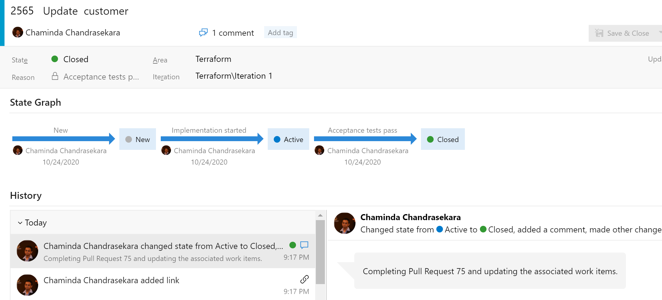Click the Reason value 'Acceptance tests p...'
This screenshot has height=300, width=662.
[101, 77]
